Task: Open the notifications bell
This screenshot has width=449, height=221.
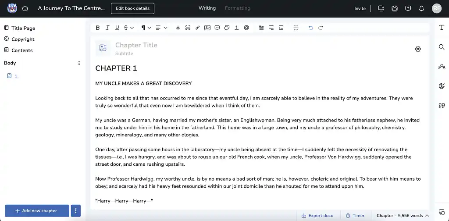Action: click(x=421, y=8)
